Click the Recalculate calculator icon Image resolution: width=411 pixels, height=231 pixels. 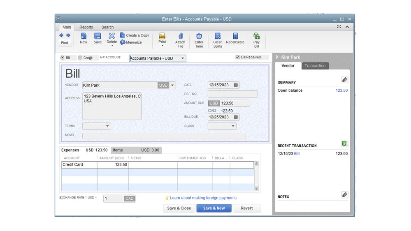coord(235,37)
